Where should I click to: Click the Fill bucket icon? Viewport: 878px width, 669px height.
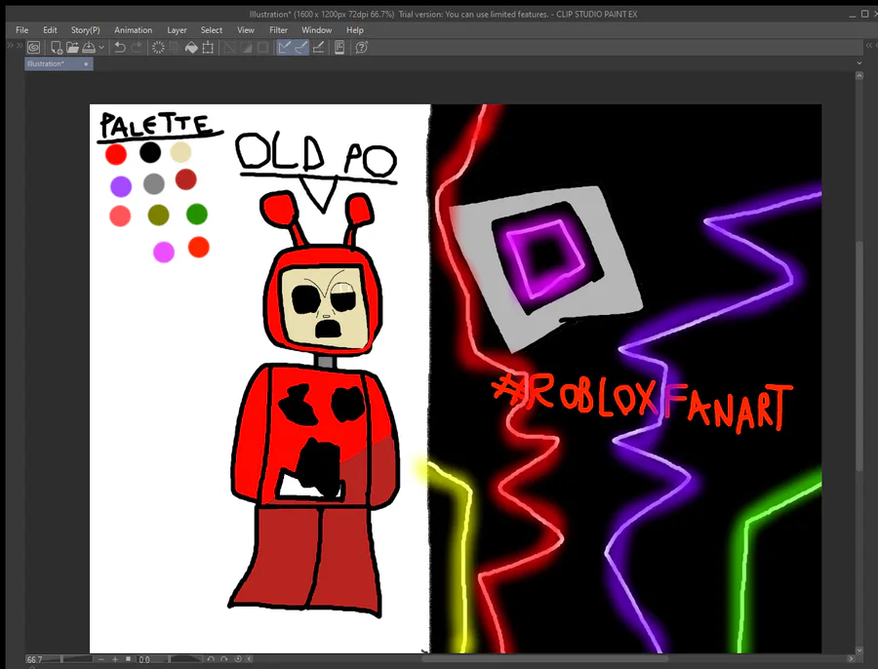191,48
